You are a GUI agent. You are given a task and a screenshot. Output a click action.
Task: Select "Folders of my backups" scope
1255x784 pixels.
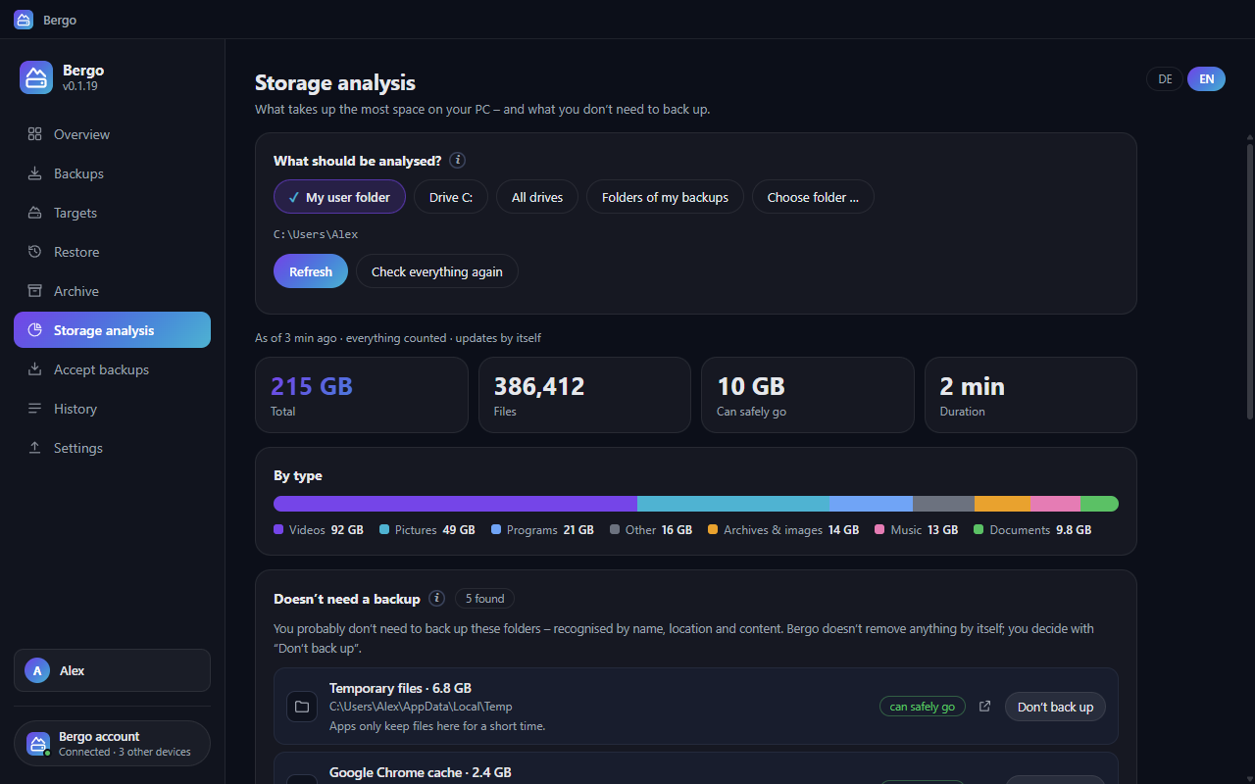(665, 197)
